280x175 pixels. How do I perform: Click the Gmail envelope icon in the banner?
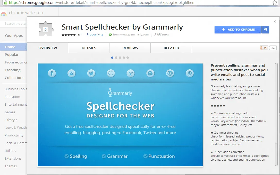(x=71, y=73)
